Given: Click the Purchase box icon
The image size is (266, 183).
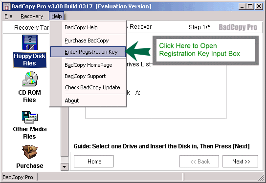Looking at the screenshot, I should pyautogui.click(x=30, y=152).
